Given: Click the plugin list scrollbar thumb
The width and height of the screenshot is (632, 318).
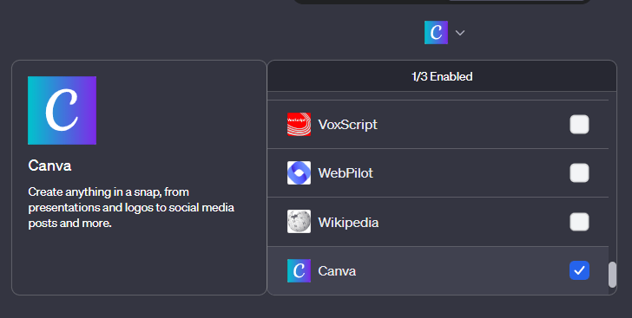Looking at the screenshot, I should [612, 275].
